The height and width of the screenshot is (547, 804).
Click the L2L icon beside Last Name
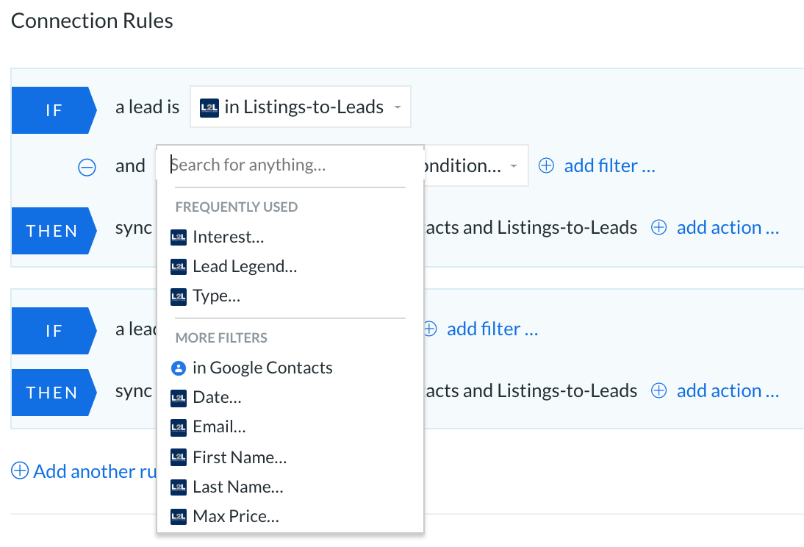tap(179, 487)
